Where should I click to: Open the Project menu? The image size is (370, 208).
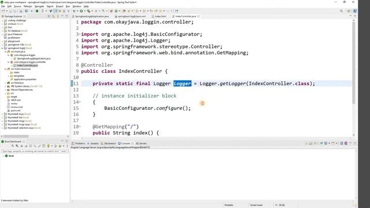60,6
